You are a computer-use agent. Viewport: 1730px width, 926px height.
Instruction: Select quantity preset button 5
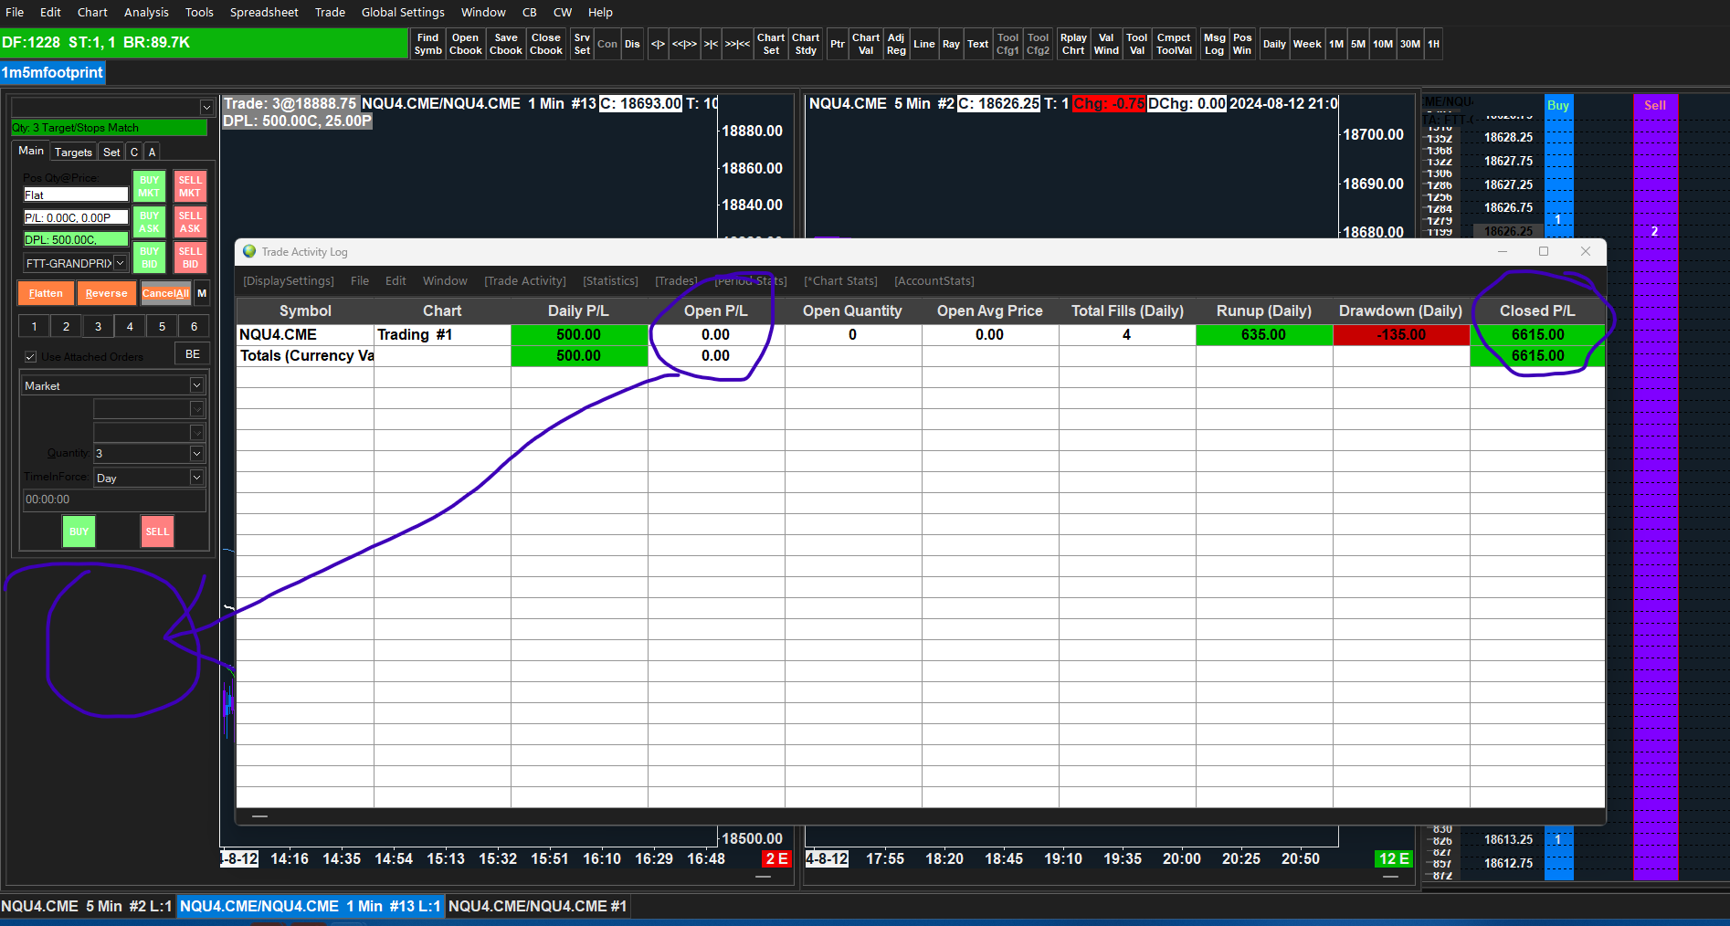[162, 326]
